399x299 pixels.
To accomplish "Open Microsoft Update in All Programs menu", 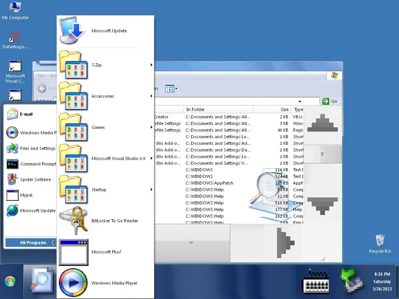I will (105, 31).
